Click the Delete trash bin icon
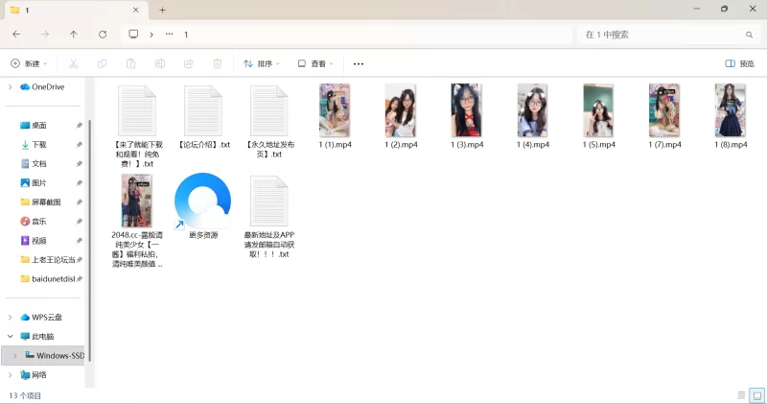The height and width of the screenshot is (404, 767). pos(218,63)
